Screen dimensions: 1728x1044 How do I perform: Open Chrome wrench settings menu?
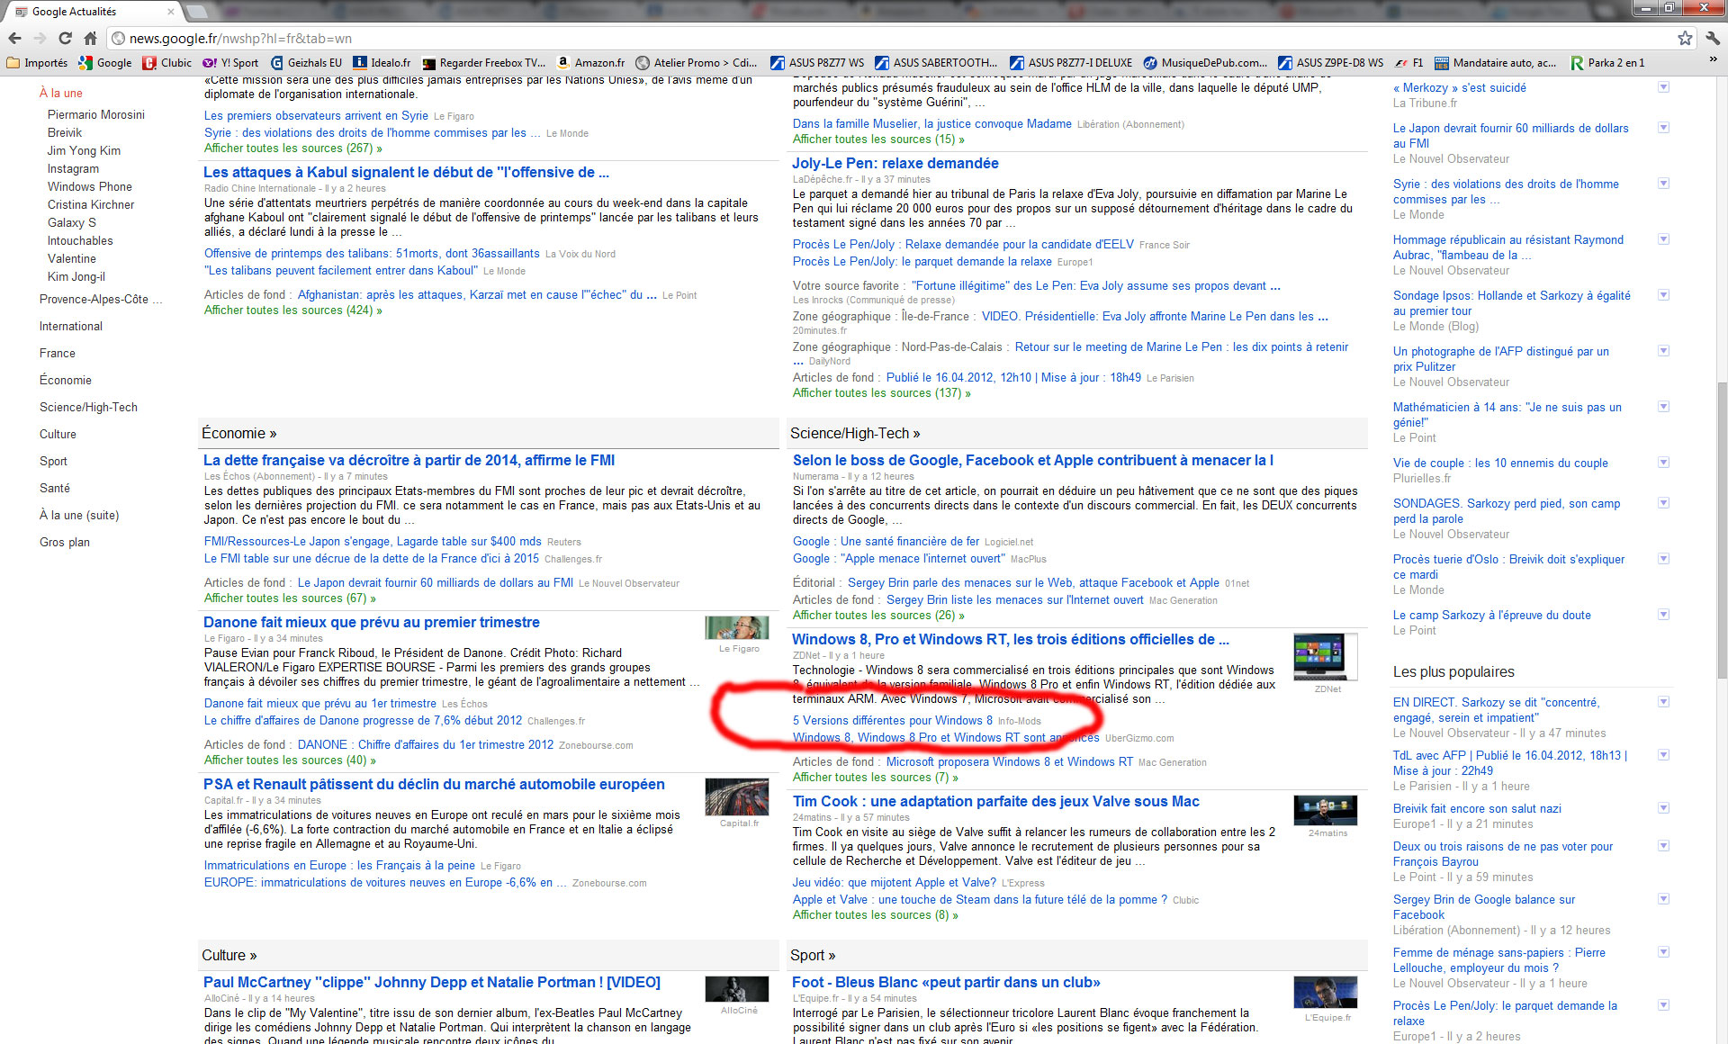pos(1713,38)
